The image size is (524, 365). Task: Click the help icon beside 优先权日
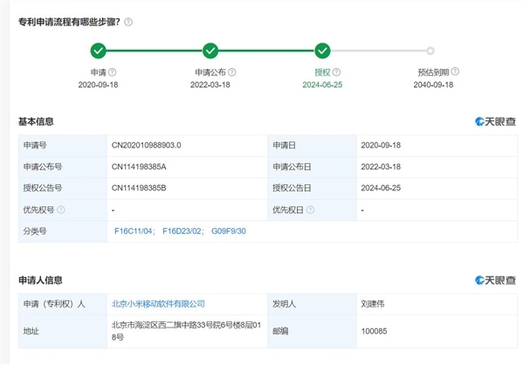tap(312, 210)
